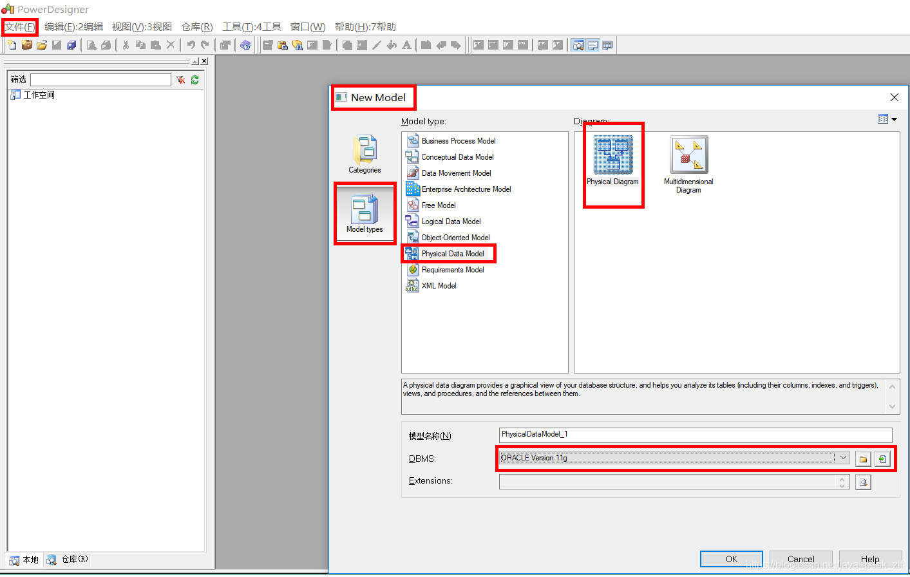Open the 编辑(E) menu
Image resolution: width=910 pixels, height=577 pixels.
tap(73, 27)
